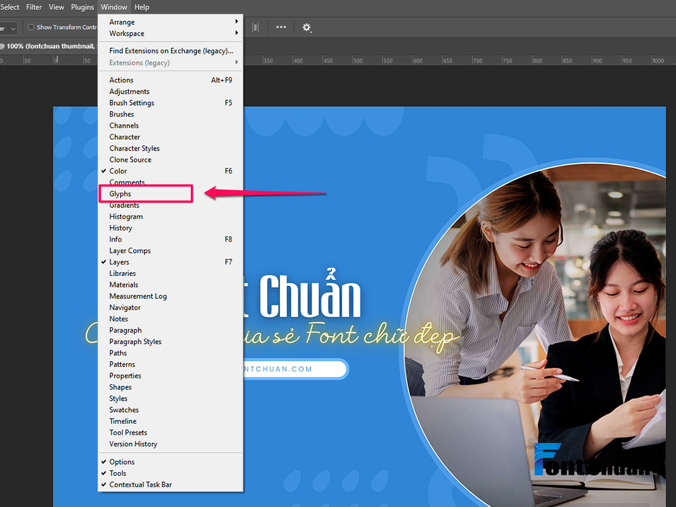Screen dimensions: 676x507
Task: Click the three-dots more options icon
Action: (x=281, y=27)
